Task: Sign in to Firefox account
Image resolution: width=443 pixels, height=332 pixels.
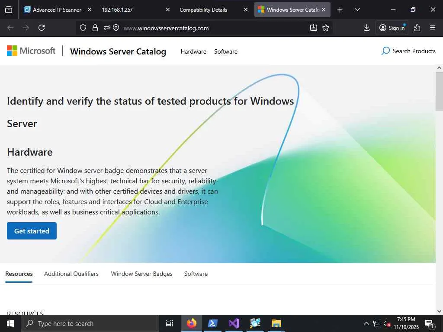Action: pos(392,28)
